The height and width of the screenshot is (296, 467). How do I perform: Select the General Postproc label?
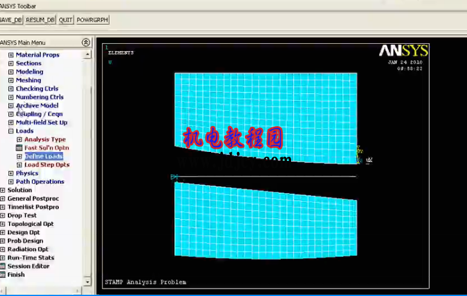(x=33, y=199)
